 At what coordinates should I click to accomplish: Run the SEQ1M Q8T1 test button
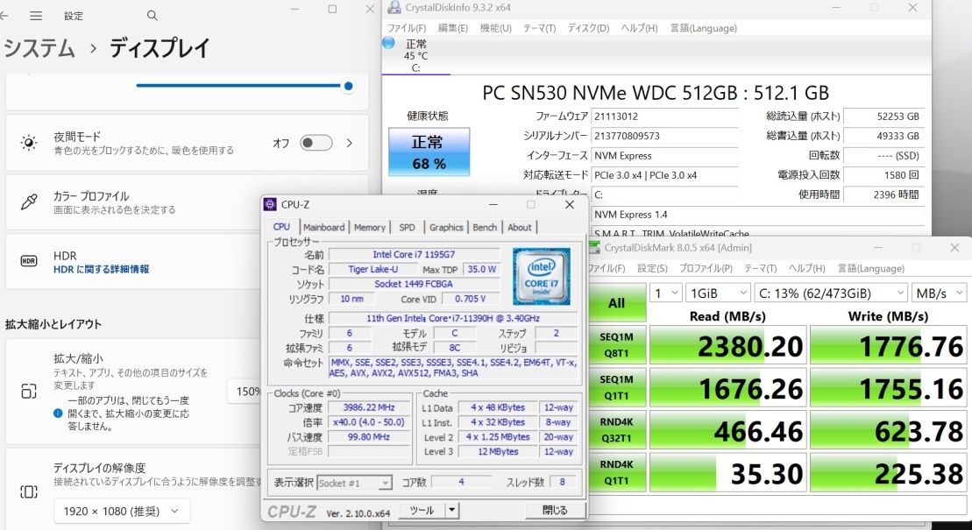[x=616, y=344]
